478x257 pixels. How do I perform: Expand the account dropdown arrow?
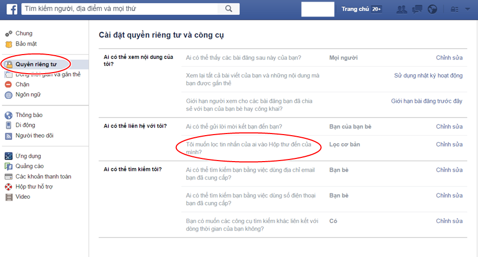coord(467,9)
